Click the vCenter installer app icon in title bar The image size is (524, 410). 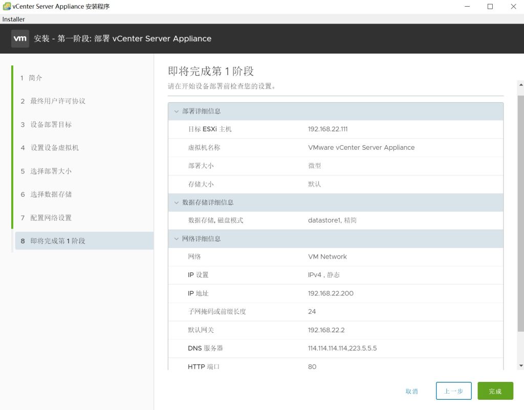click(7, 6)
